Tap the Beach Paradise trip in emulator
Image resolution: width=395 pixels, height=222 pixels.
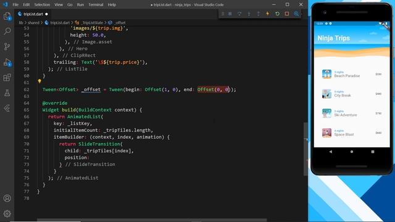pyautogui.click(x=352, y=74)
